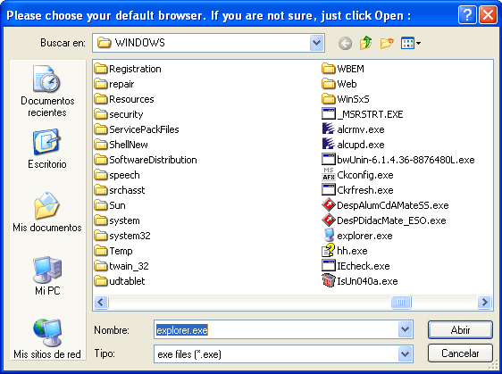The height and width of the screenshot is (374, 502).
Task: Open Documentos recientes in the sidebar
Action: point(47,91)
